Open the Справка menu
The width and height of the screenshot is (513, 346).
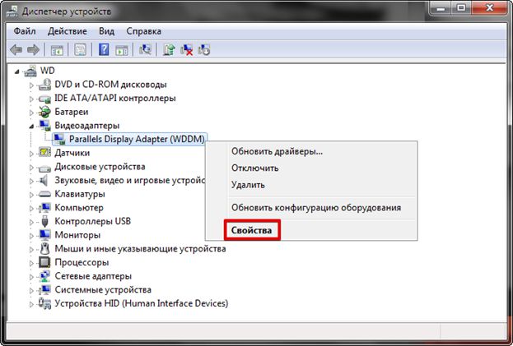click(x=143, y=31)
